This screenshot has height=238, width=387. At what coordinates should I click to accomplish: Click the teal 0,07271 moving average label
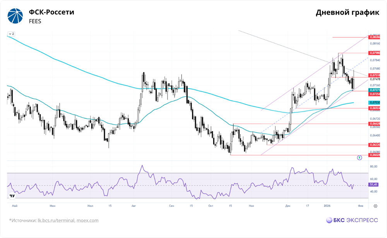[374, 90]
